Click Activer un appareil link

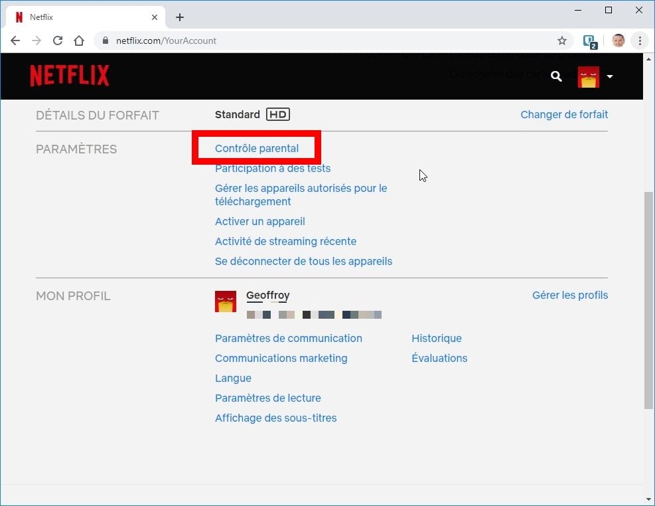(x=260, y=221)
